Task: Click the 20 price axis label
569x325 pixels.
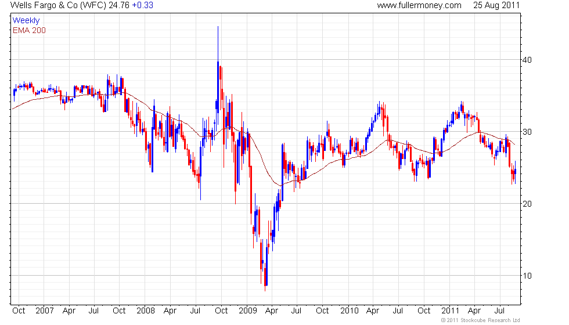Action: point(527,204)
